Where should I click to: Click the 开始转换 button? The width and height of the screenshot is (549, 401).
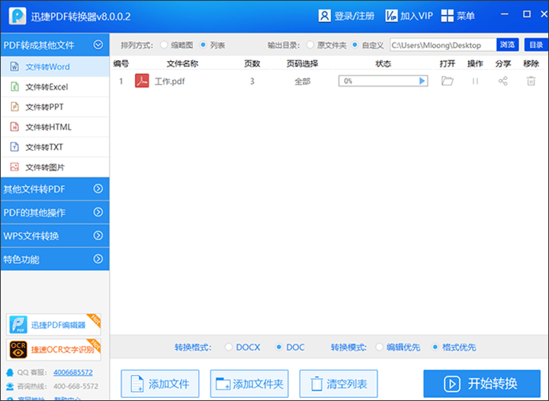tap(482, 383)
